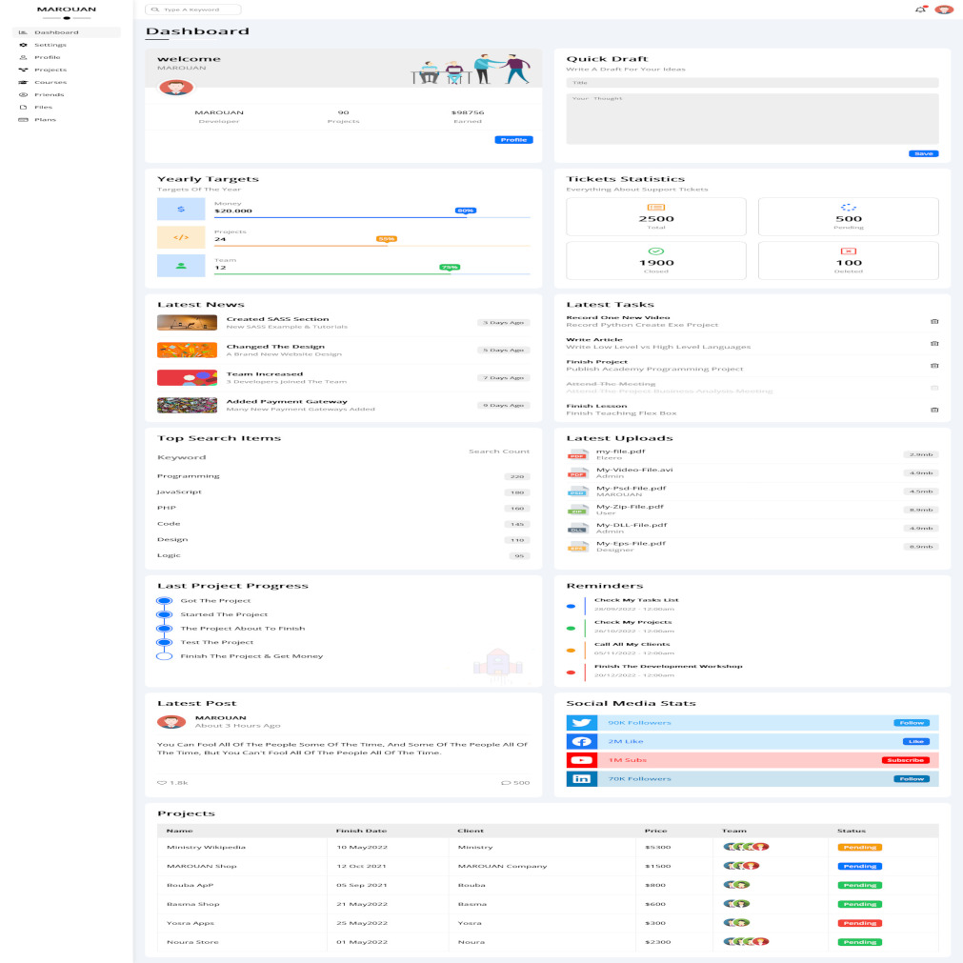
Task: Select the Got The Project progress step
Action: (x=164, y=601)
